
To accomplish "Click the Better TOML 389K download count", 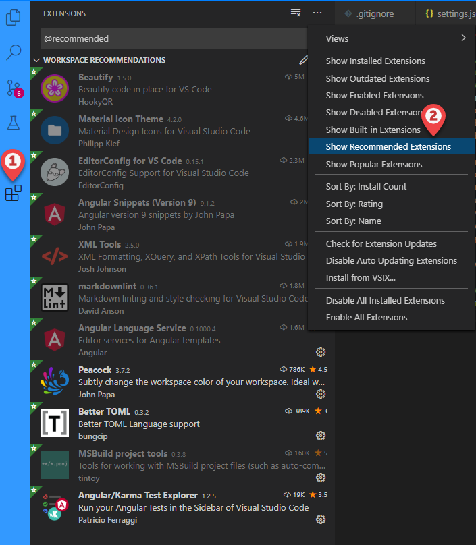I will click(298, 411).
